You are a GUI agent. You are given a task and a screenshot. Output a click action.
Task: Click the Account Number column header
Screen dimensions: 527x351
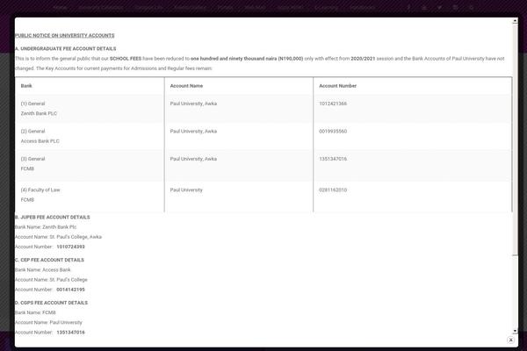coord(337,86)
